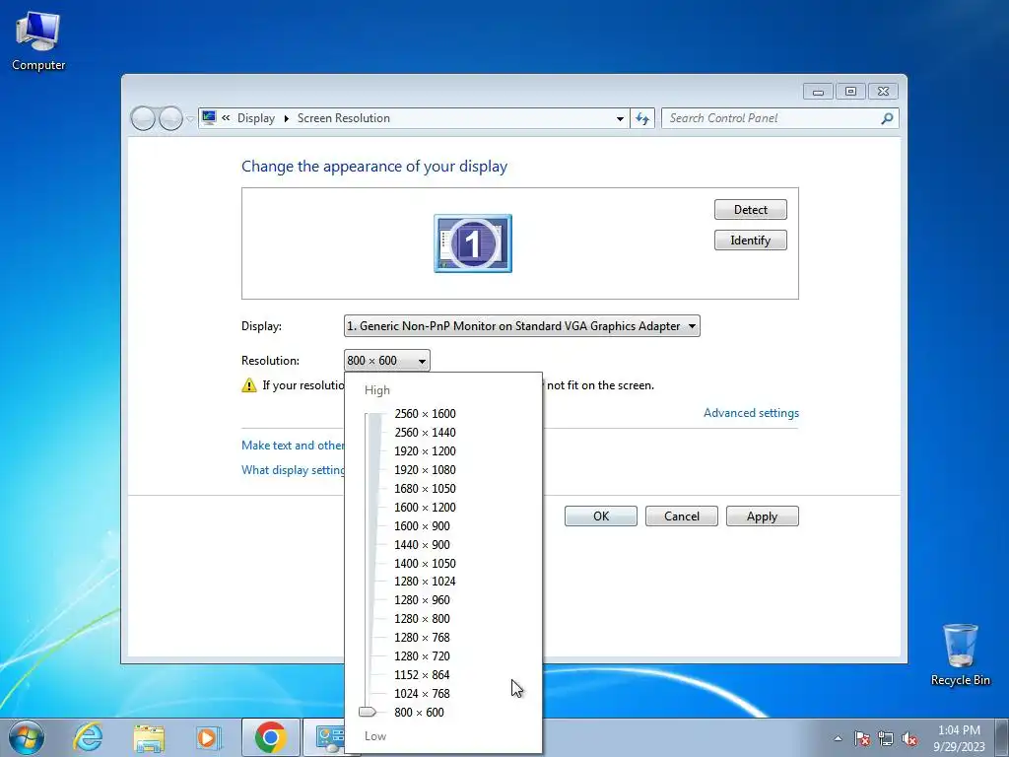The height and width of the screenshot is (757, 1009).
Task: Select 1600 × 1200 resolution
Action: click(x=425, y=508)
